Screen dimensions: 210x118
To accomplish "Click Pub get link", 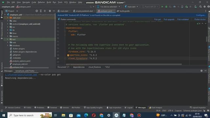I will pyautogui.click(x=157, y=19).
